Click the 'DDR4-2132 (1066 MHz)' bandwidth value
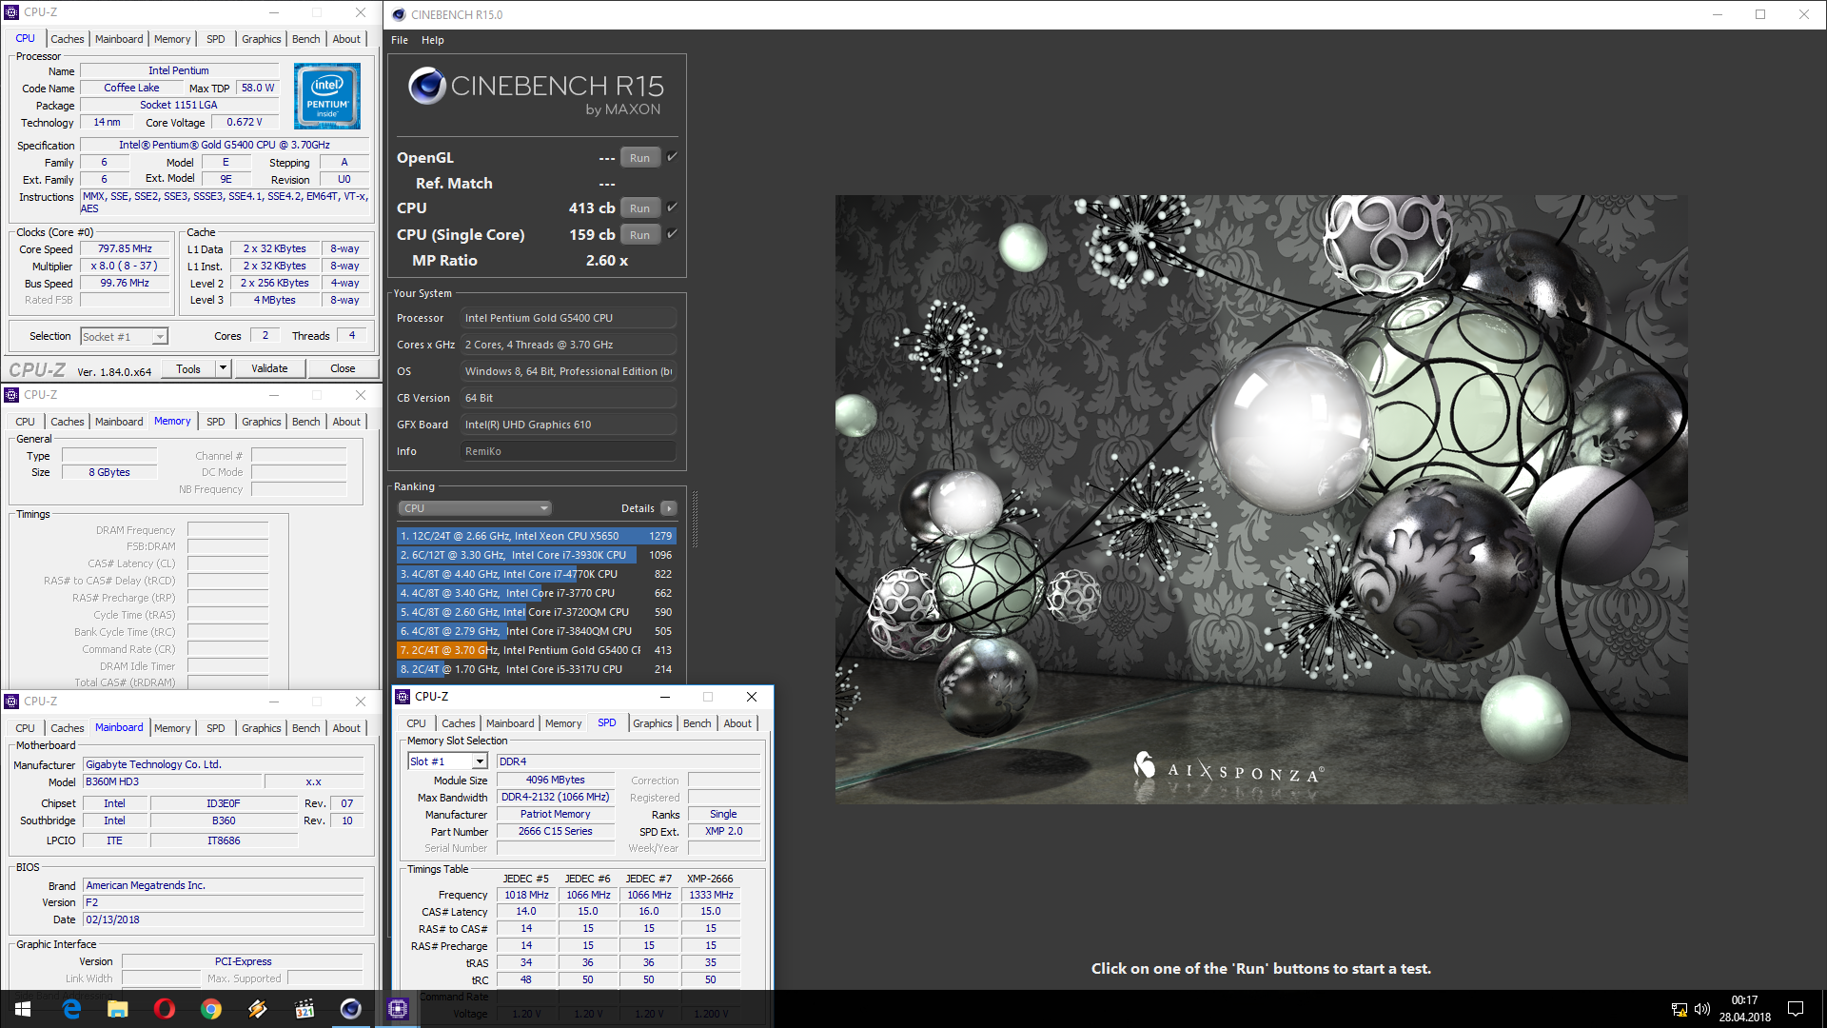Viewport: 1827px width, 1028px height. pyautogui.click(x=556, y=798)
